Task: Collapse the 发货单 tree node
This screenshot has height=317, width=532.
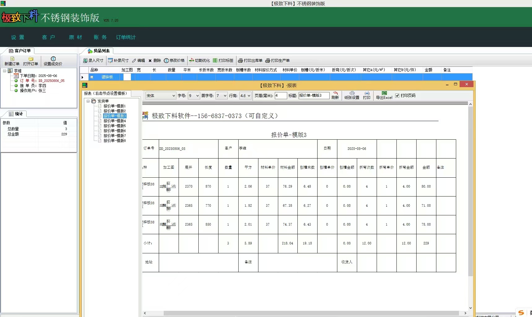Action: point(88,101)
